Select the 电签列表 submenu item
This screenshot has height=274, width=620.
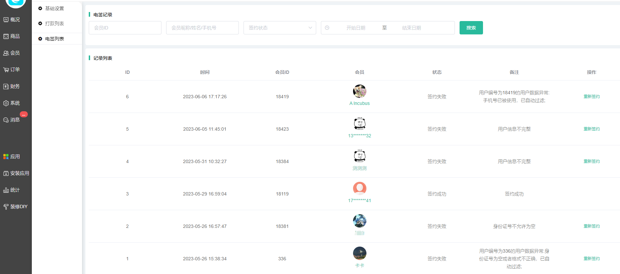pyautogui.click(x=54, y=39)
